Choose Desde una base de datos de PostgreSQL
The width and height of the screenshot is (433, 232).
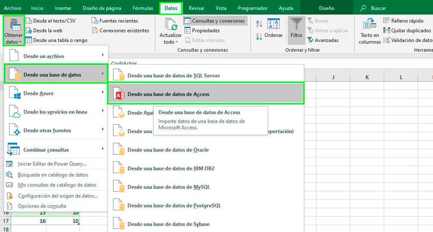coord(206,205)
